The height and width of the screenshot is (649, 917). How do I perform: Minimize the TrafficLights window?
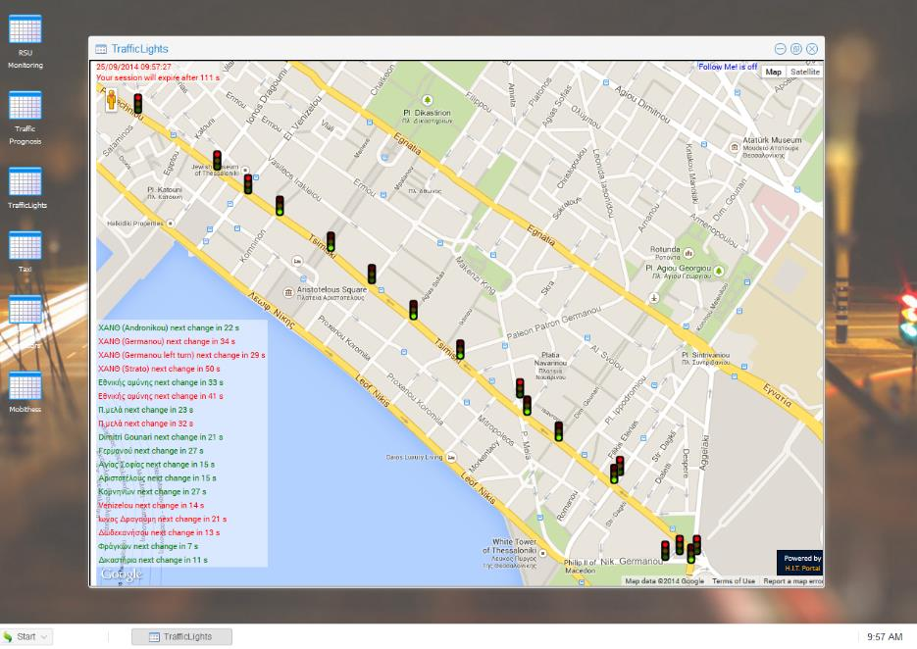point(780,49)
